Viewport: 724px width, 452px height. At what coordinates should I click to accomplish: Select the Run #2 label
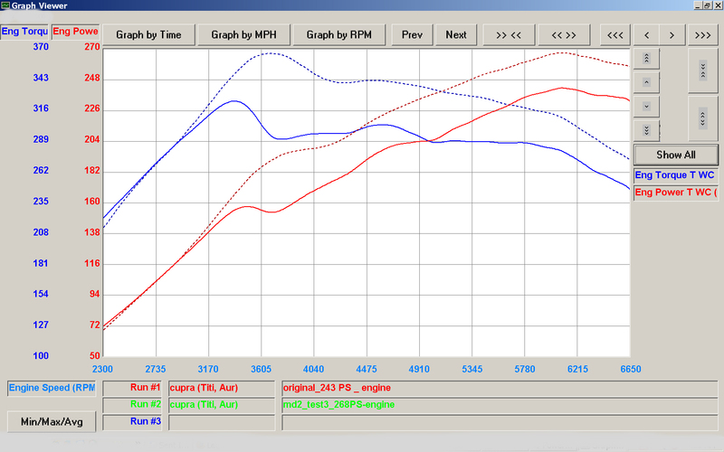pos(132,404)
